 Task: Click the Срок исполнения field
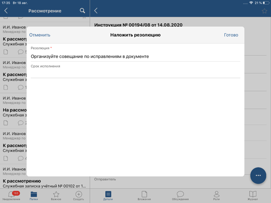(x=135, y=73)
